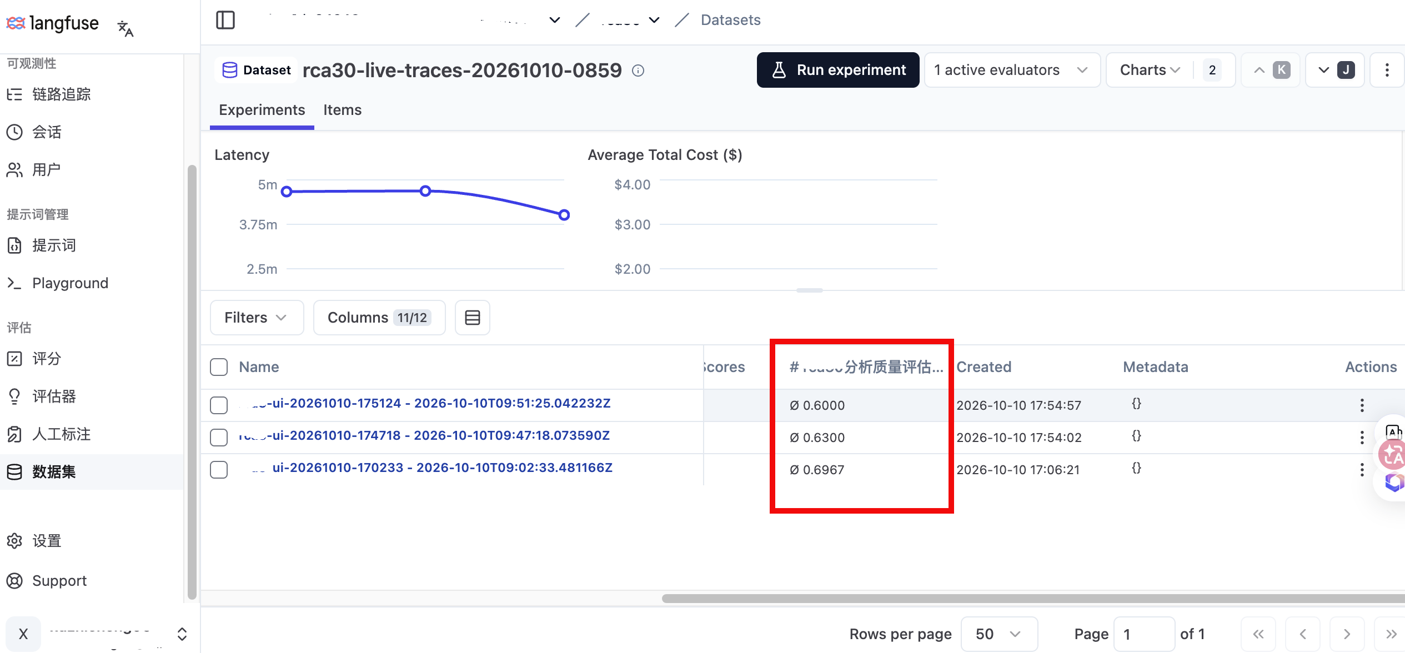Switch to the Experiments tab

coord(262,110)
